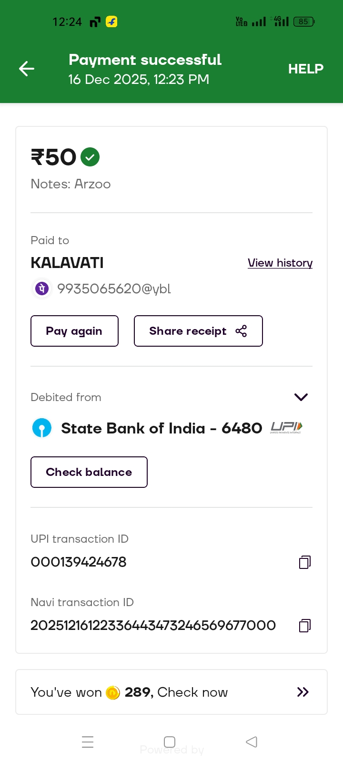Open View history link
The height and width of the screenshot is (763, 343).
pyautogui.click(x=280, y=263)
